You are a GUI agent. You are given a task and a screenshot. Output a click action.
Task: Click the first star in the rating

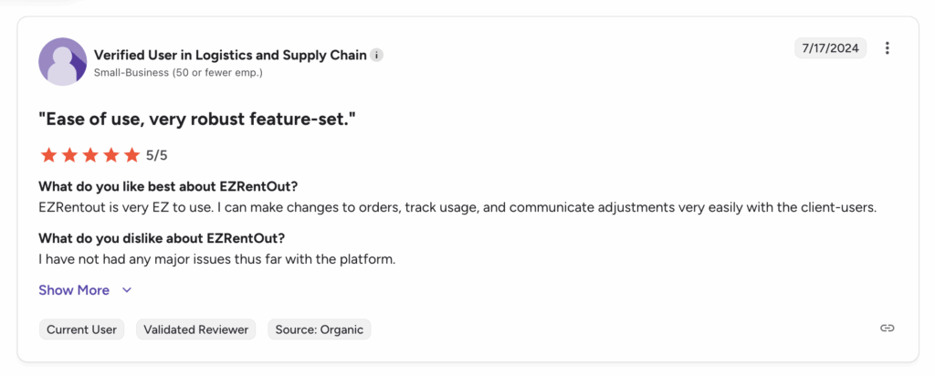click(48, 155)
